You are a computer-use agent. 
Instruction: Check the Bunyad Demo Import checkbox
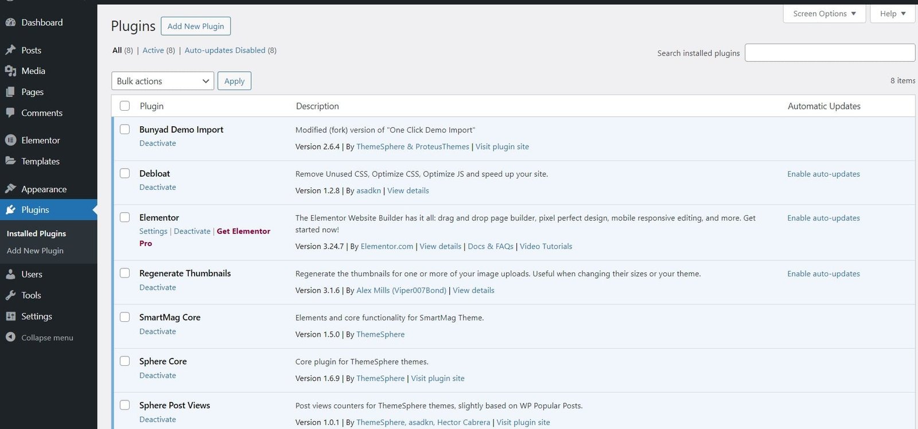(125, 130)
